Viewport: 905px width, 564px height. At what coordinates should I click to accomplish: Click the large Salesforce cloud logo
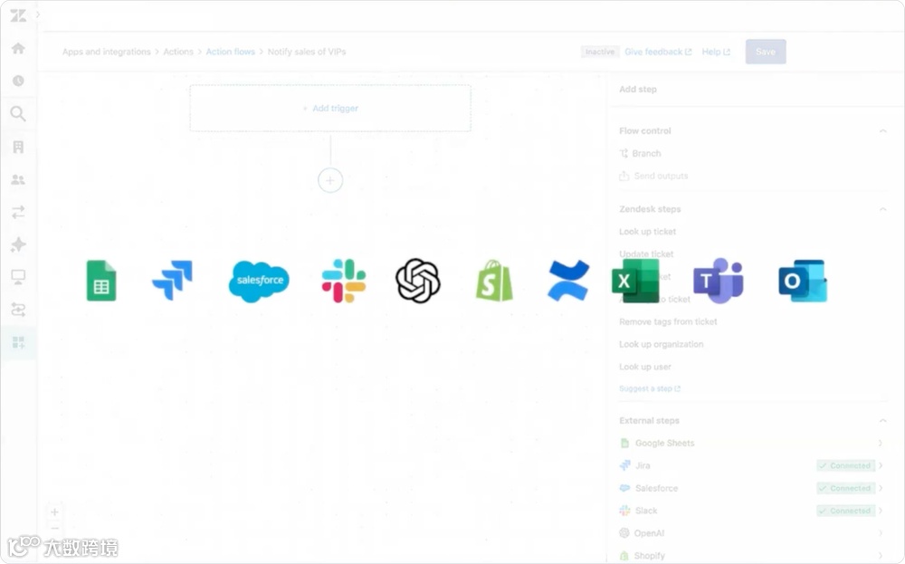(259, 282)
